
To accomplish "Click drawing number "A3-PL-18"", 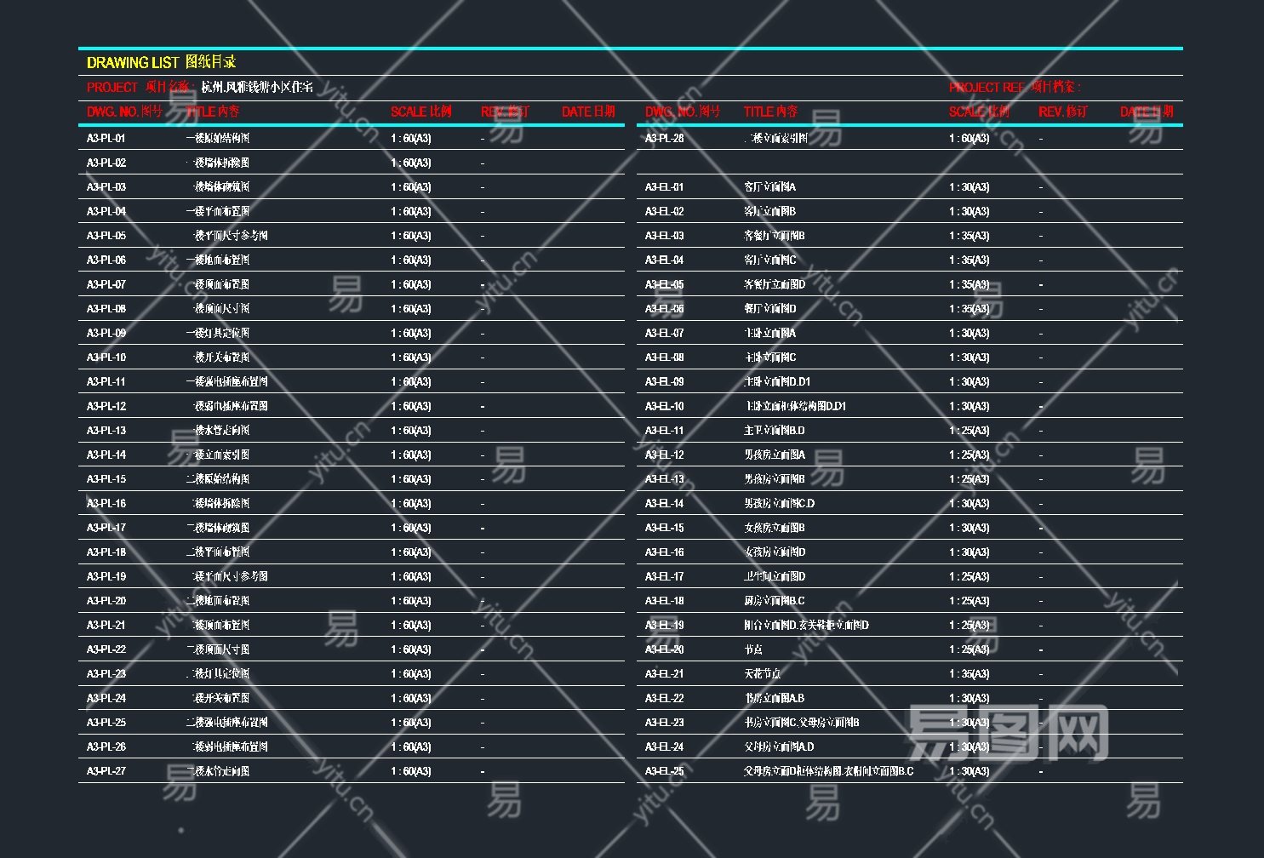I will [x=106, y=552].
